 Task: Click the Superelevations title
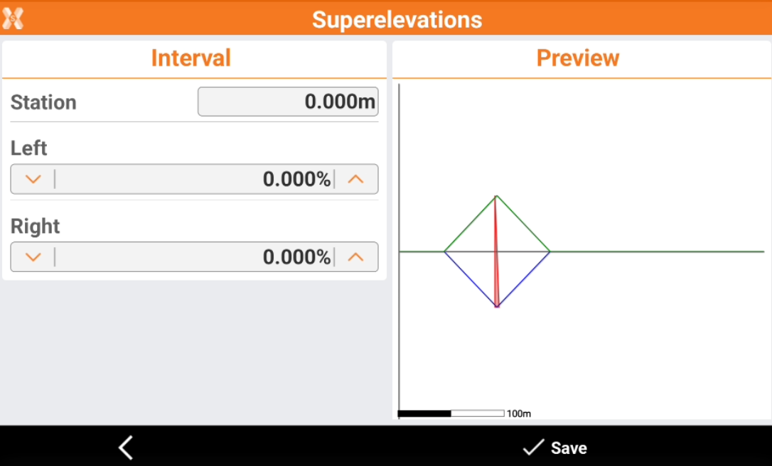pos(397,19)
